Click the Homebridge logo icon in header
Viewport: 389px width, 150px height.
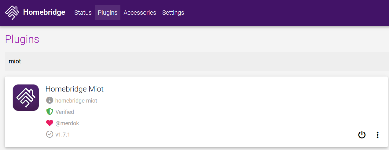point(12,13)
